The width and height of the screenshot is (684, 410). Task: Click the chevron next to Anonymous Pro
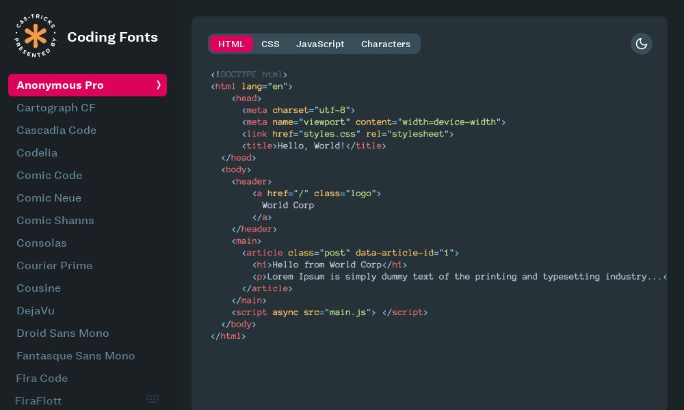tap(159, 85)
